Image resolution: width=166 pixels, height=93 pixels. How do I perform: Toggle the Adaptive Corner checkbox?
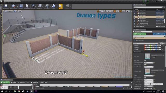click(145, 65)
